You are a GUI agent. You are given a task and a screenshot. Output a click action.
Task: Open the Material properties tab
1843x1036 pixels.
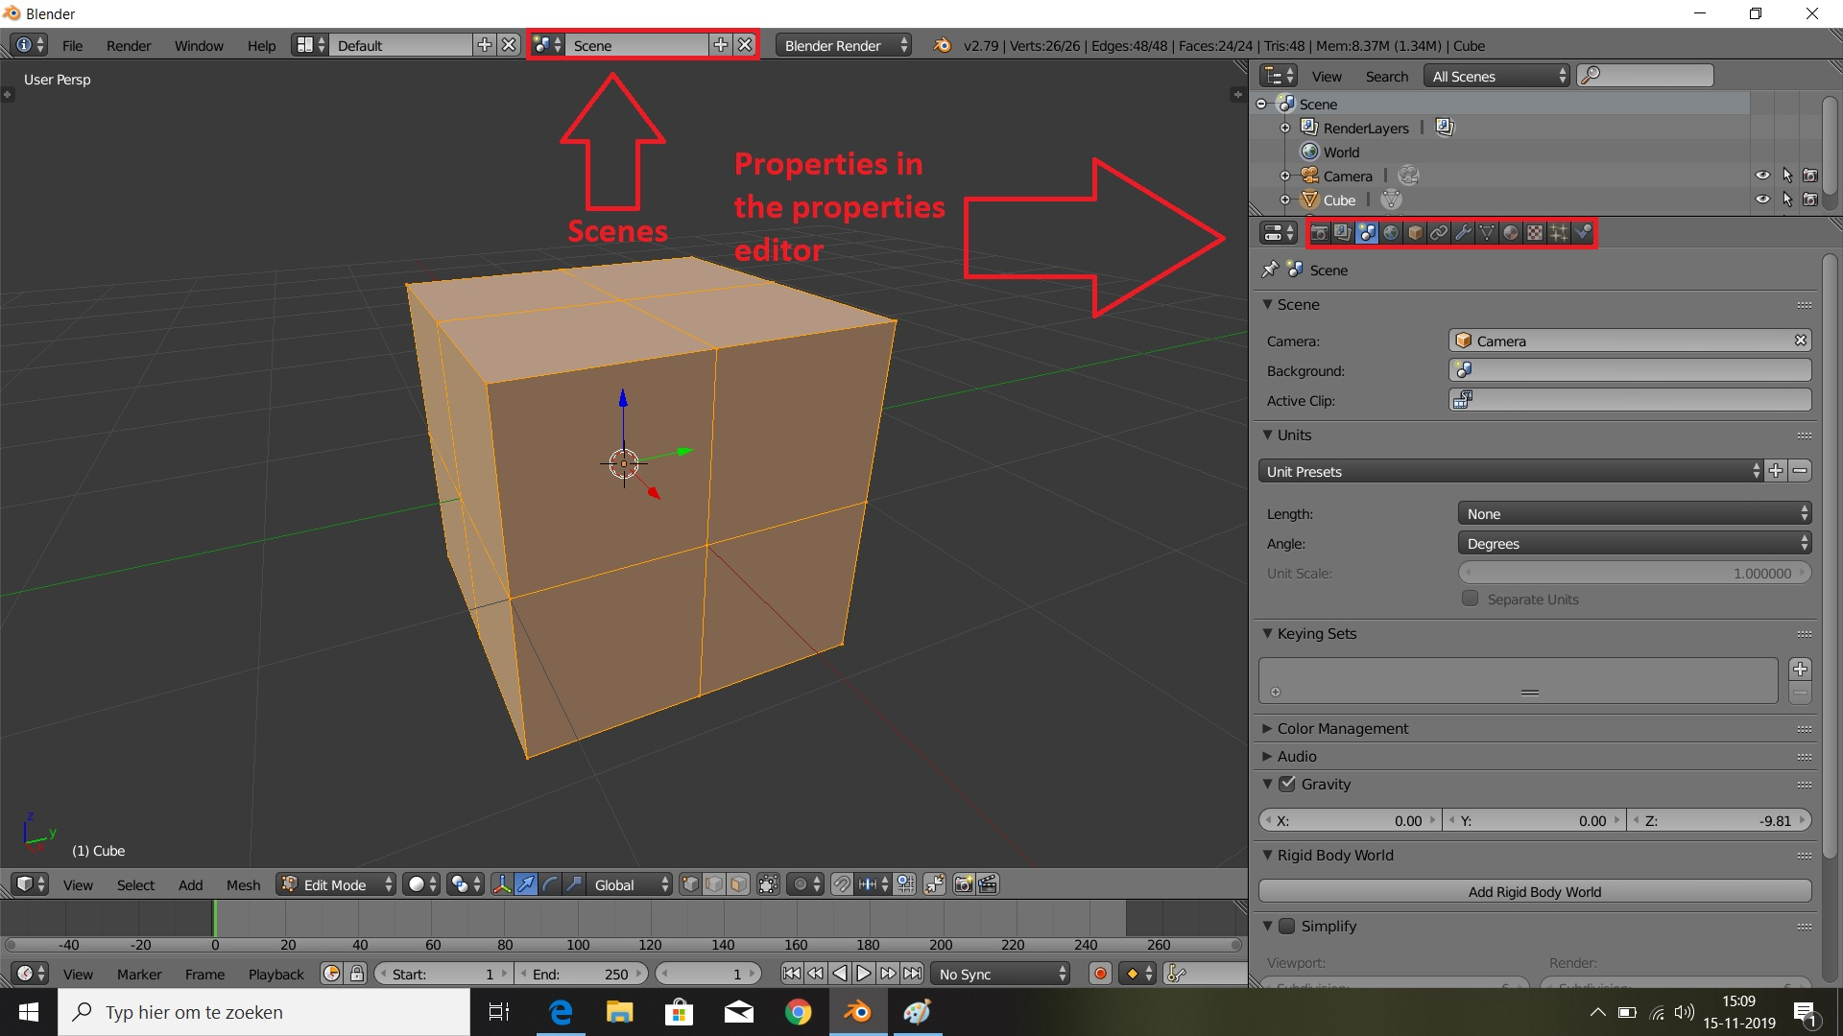click(1511, 233)
